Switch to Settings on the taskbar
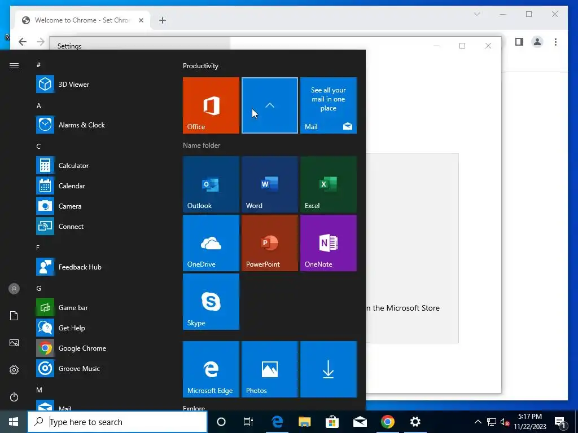 click(415, 422)
